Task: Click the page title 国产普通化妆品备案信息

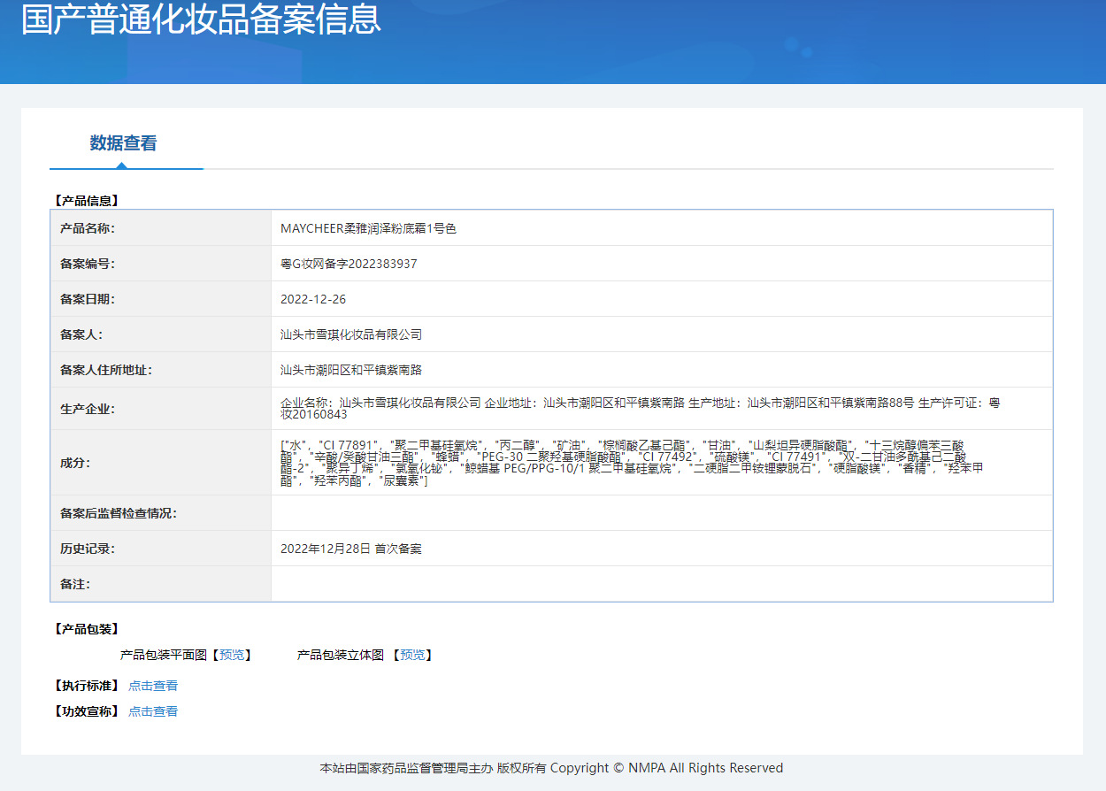Action: pyautogui.click(x=201, y=19)
